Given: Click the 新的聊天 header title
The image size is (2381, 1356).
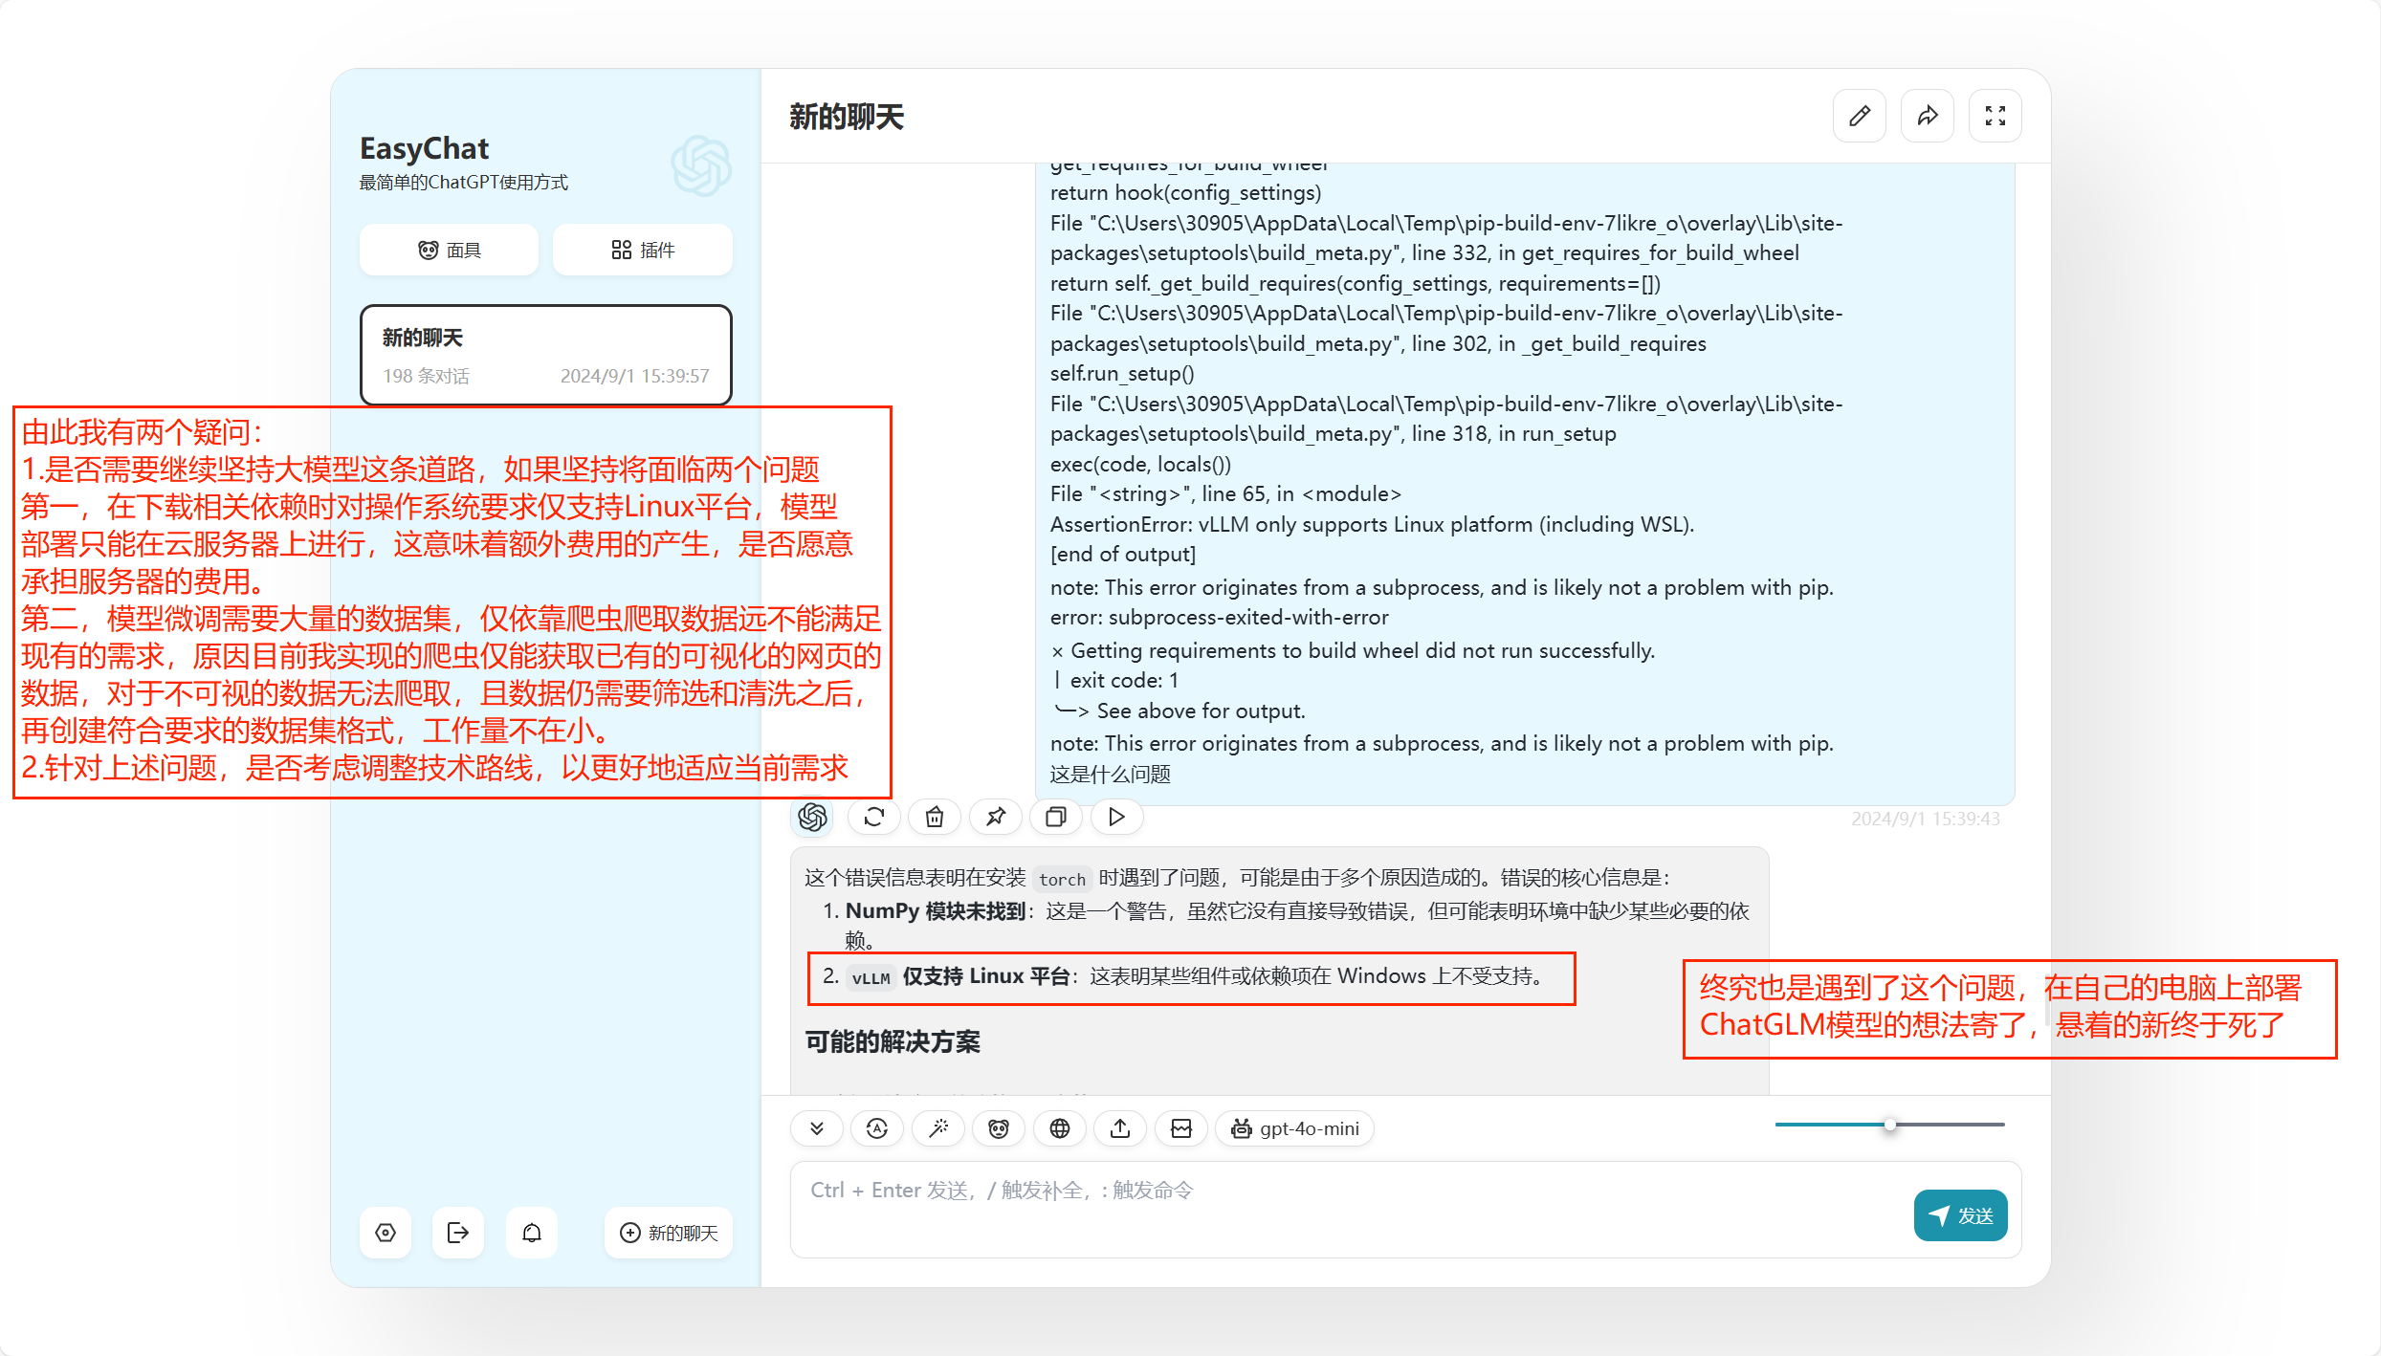Looking at the screenshot, I should [847, 117].
